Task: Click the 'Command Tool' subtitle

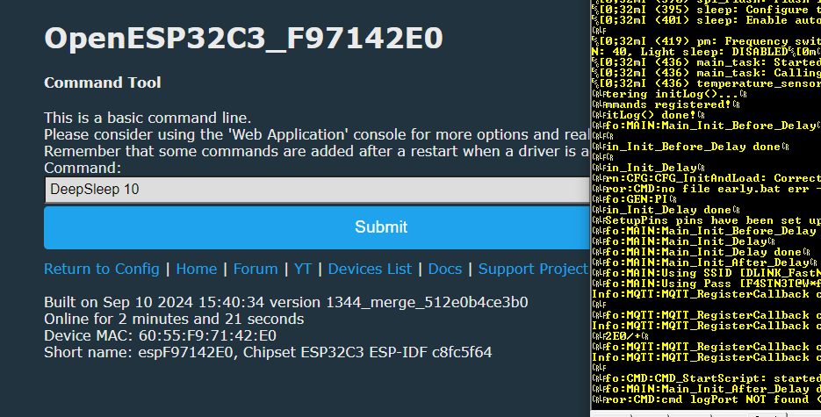Action: 103,83
